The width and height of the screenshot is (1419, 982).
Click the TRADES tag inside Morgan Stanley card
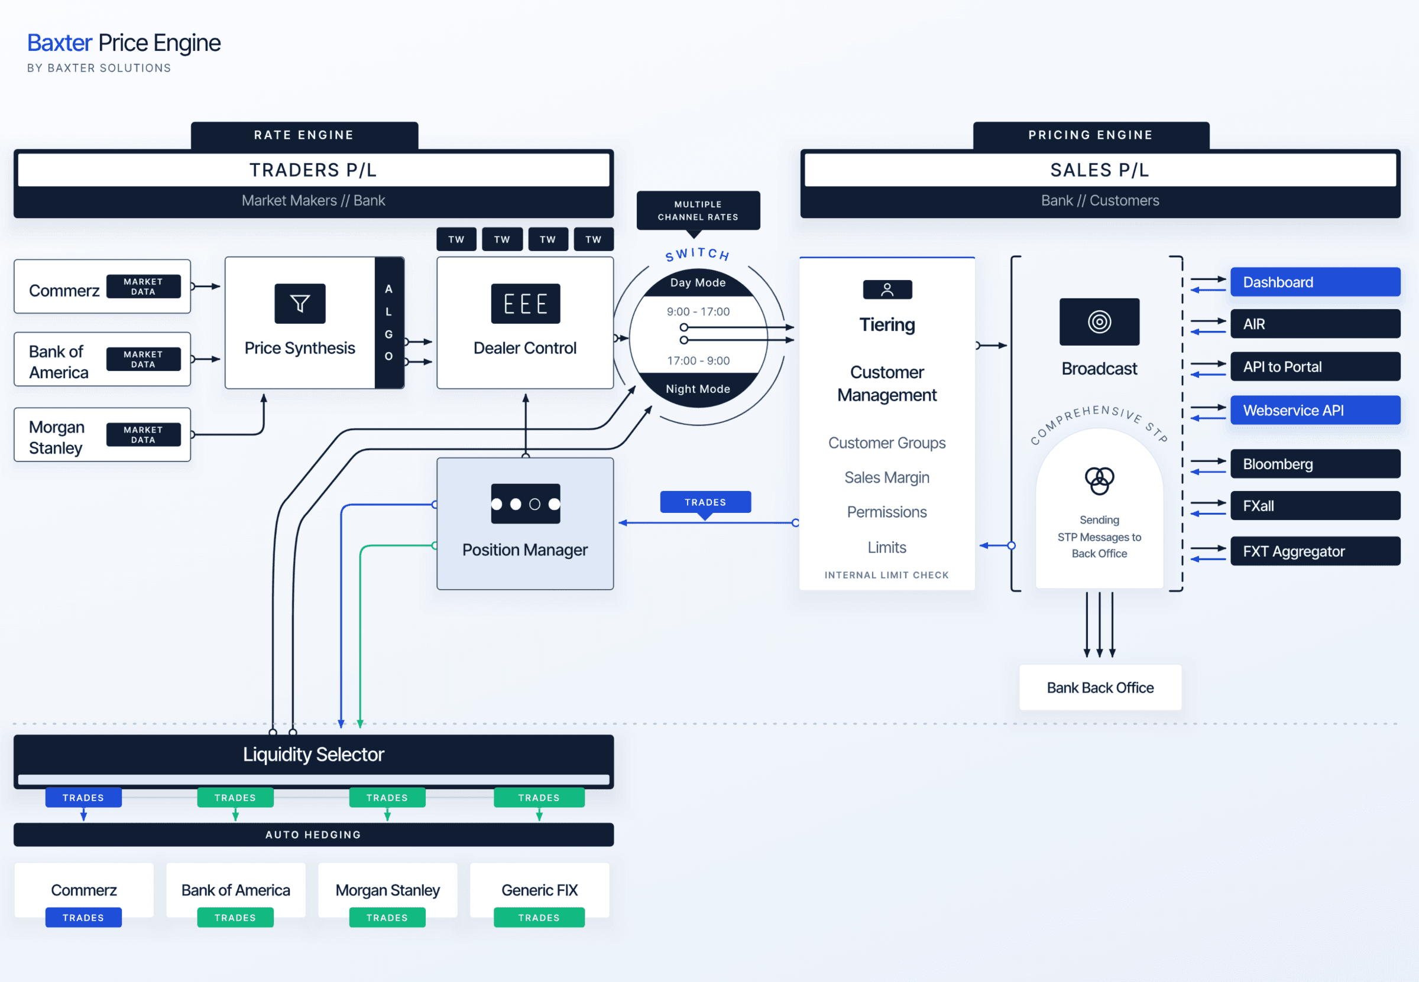point(387,918)
